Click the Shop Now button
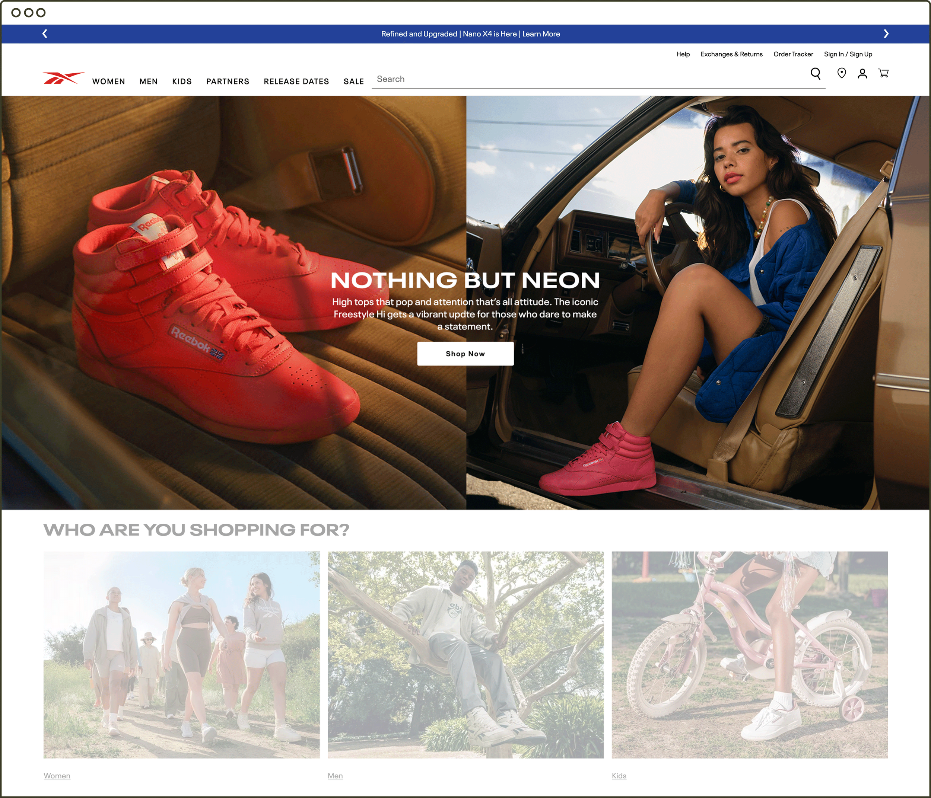 465,354
